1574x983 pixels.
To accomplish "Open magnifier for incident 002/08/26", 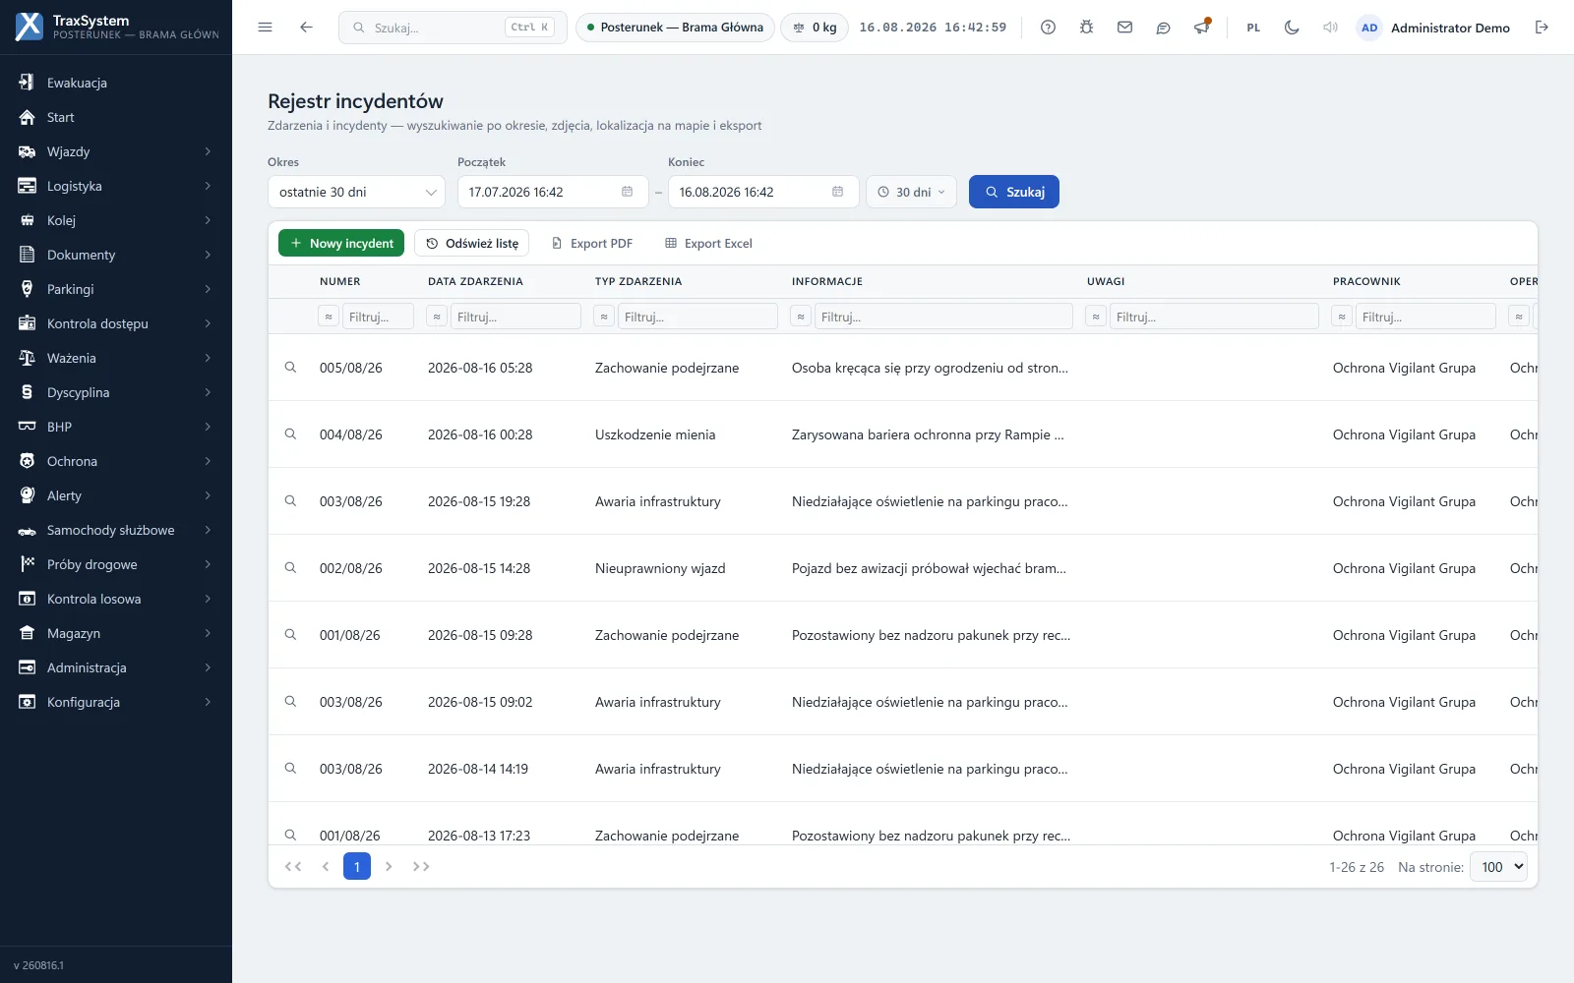I will pyautogui.click(x=290, y=567).
